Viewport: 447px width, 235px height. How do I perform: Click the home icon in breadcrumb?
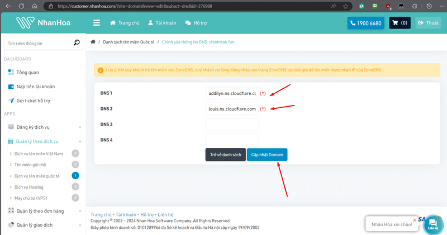(x=93, y=42)
